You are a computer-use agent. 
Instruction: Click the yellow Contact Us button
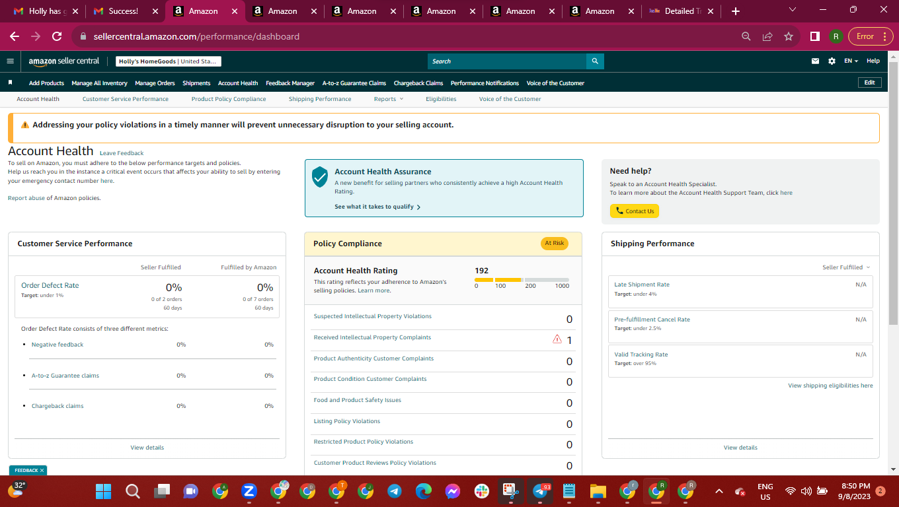coord(635,211)
